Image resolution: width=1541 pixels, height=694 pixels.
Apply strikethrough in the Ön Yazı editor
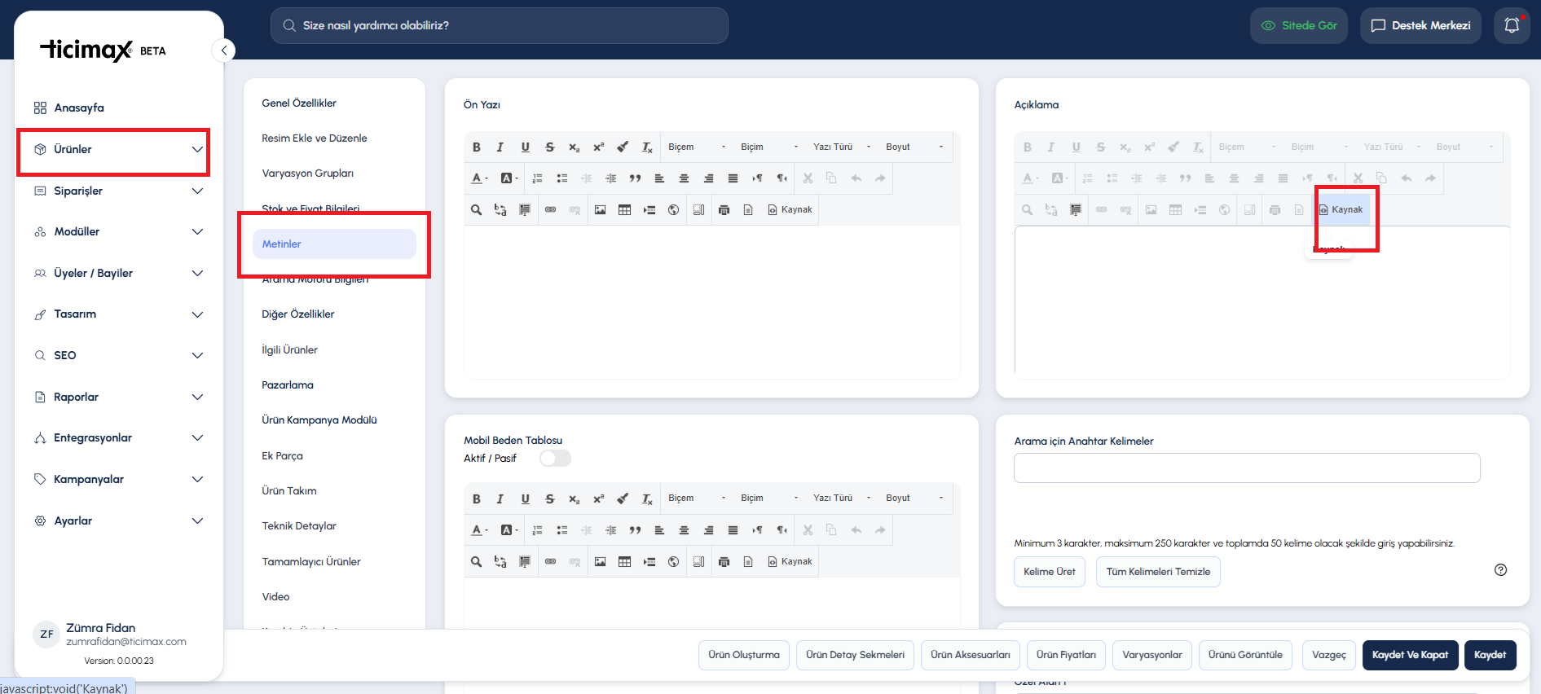[x=549, y=147]
